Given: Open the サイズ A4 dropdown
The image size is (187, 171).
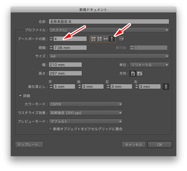Looking at the screenshot, I should pos(109,56).
